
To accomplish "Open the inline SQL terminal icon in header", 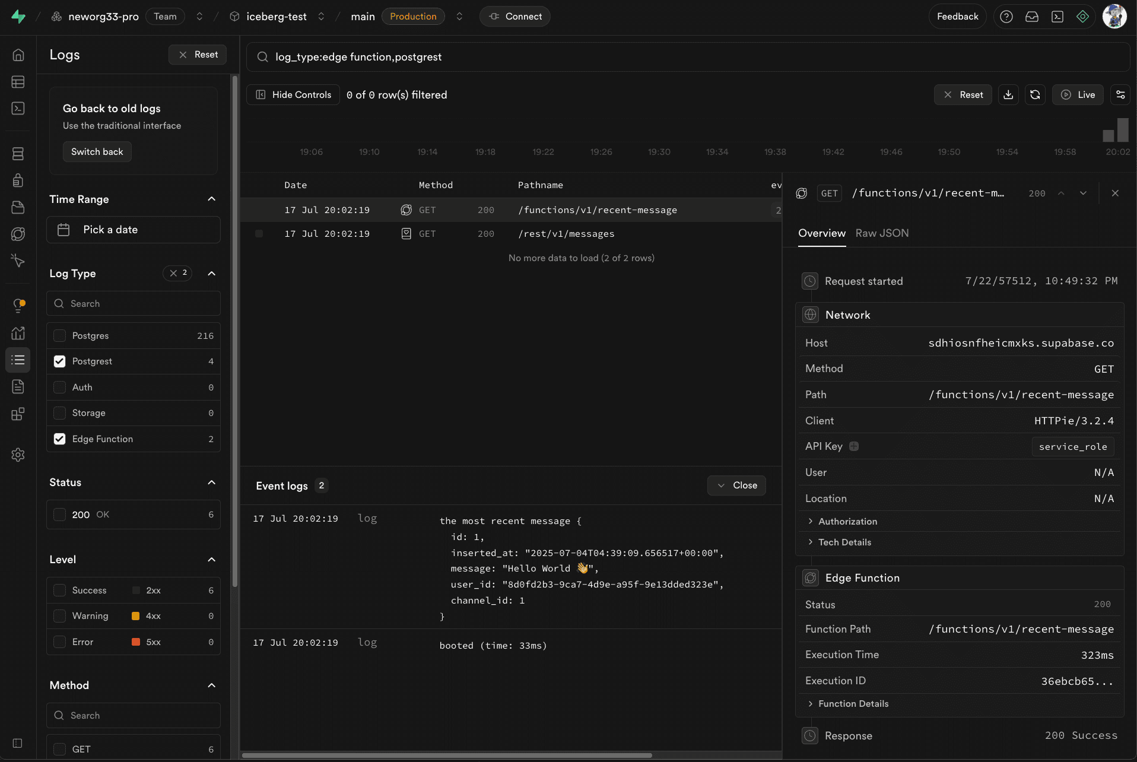I will click(1057, 17).
